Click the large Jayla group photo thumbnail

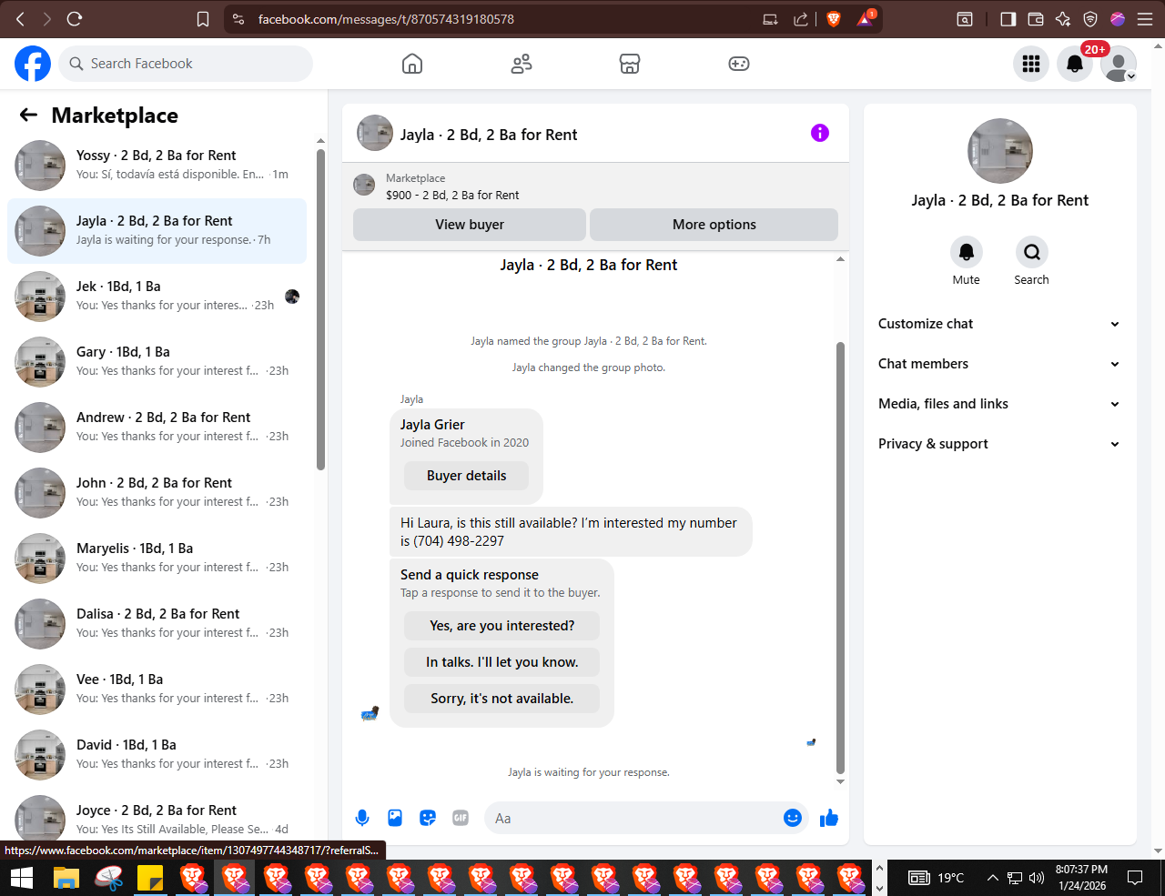click(1000, 151)
